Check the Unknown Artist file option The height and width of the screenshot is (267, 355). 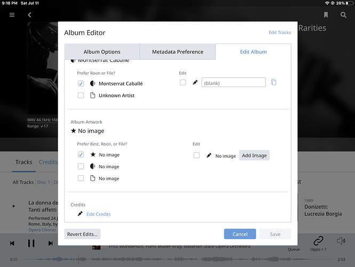coord(81,95)
